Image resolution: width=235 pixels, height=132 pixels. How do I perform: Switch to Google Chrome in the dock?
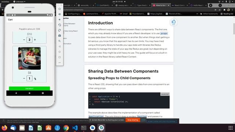66,128
